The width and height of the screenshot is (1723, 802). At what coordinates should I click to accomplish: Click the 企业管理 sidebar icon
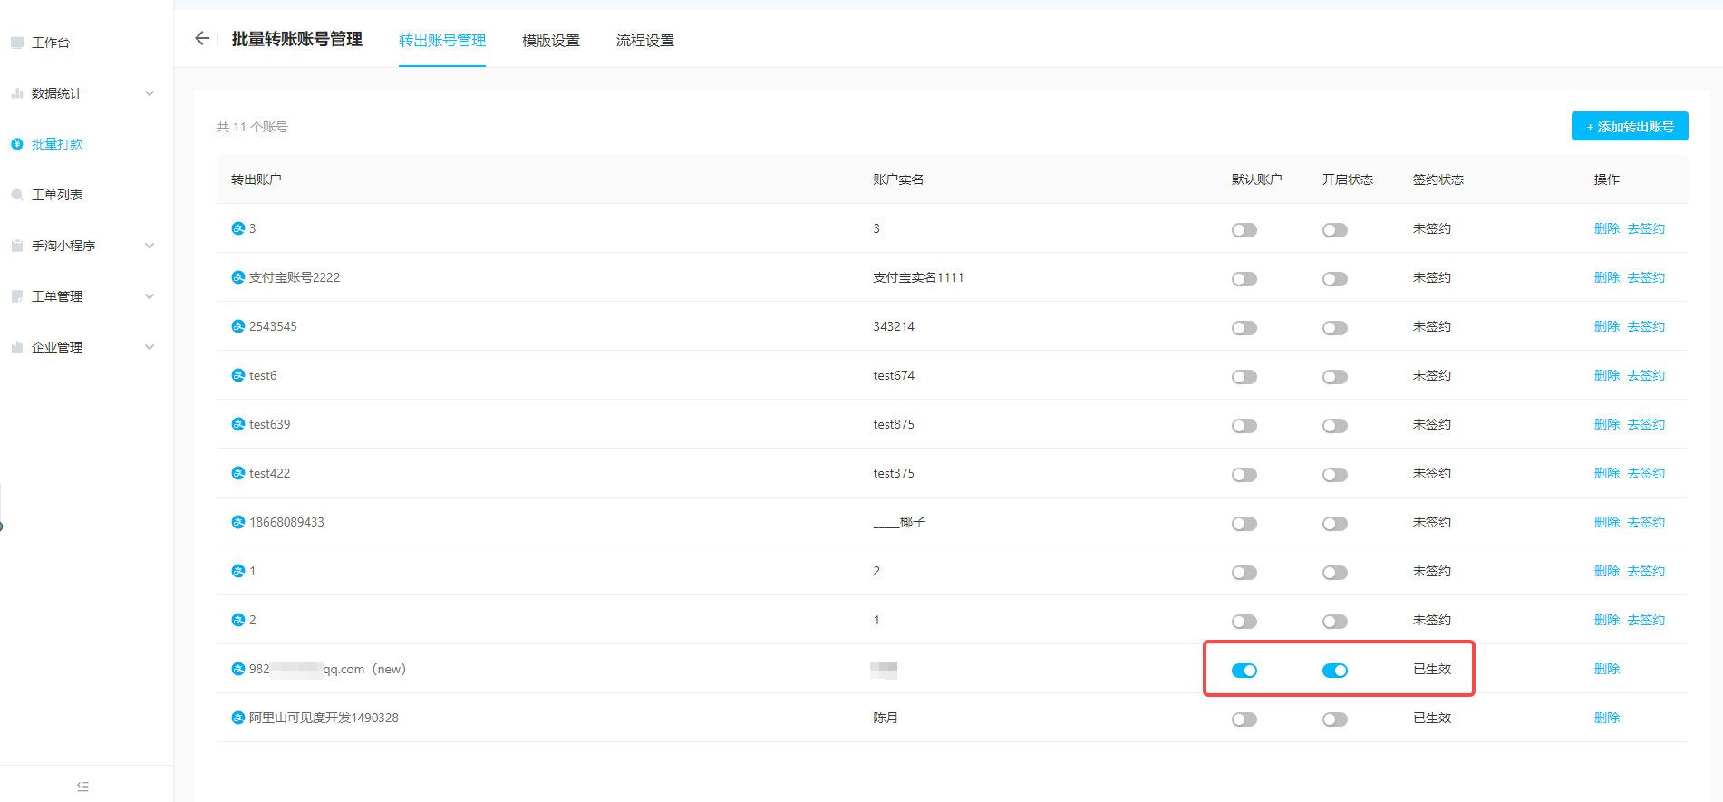coord(17,347)
